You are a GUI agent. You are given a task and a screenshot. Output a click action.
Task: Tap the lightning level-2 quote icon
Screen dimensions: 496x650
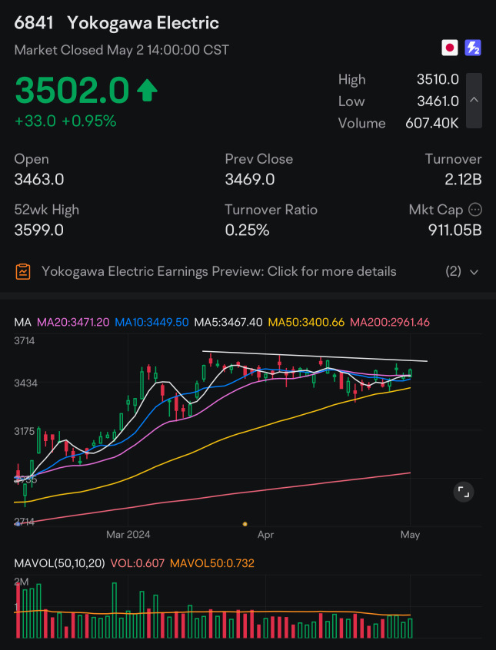[x=473, y=48]
